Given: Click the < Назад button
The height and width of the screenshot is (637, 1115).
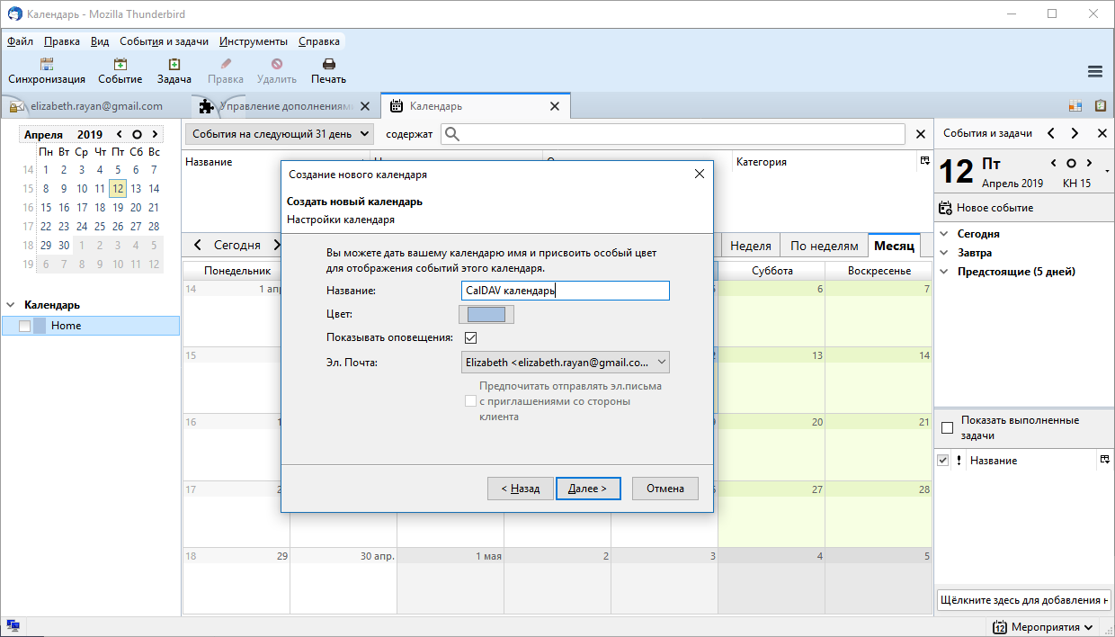Looking at the screenshot, I should (520, 489).
